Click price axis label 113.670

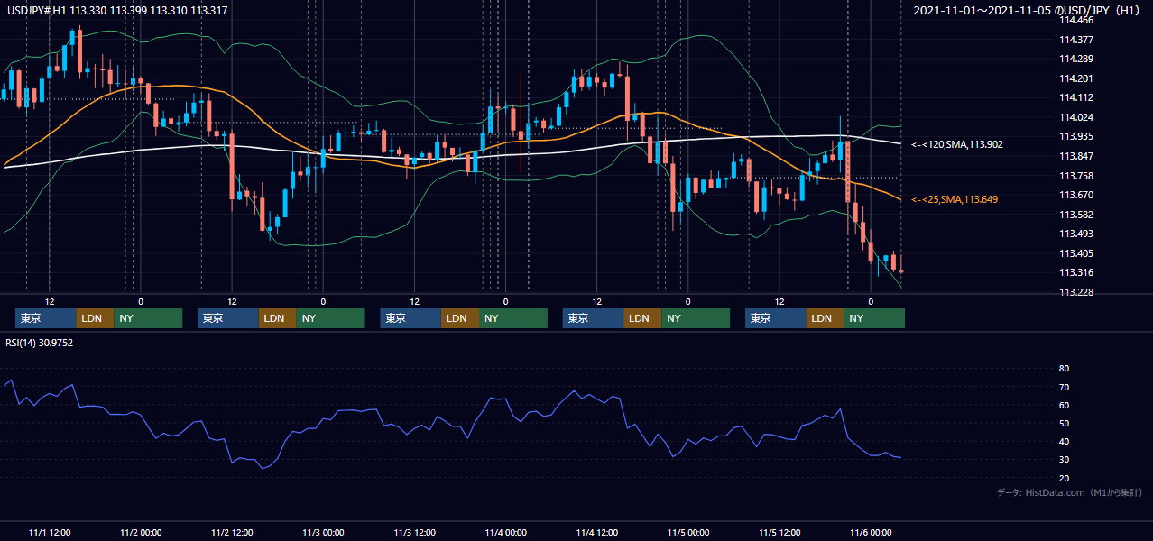pos(1075,195)
